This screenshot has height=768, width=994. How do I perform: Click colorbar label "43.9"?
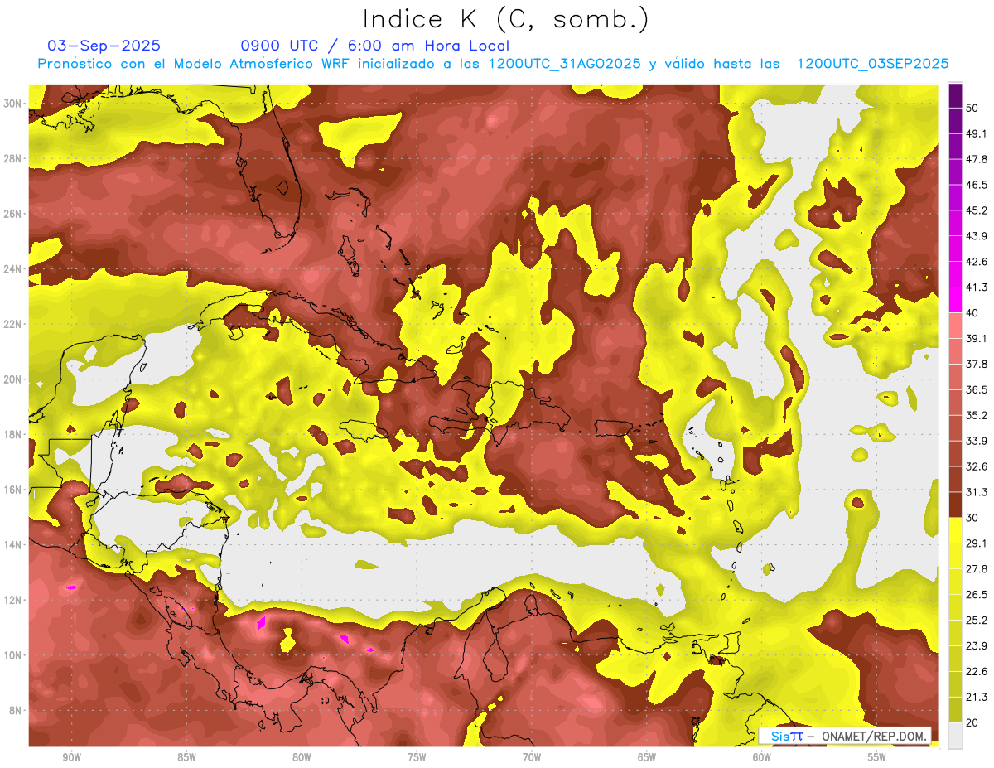[977, 236]
